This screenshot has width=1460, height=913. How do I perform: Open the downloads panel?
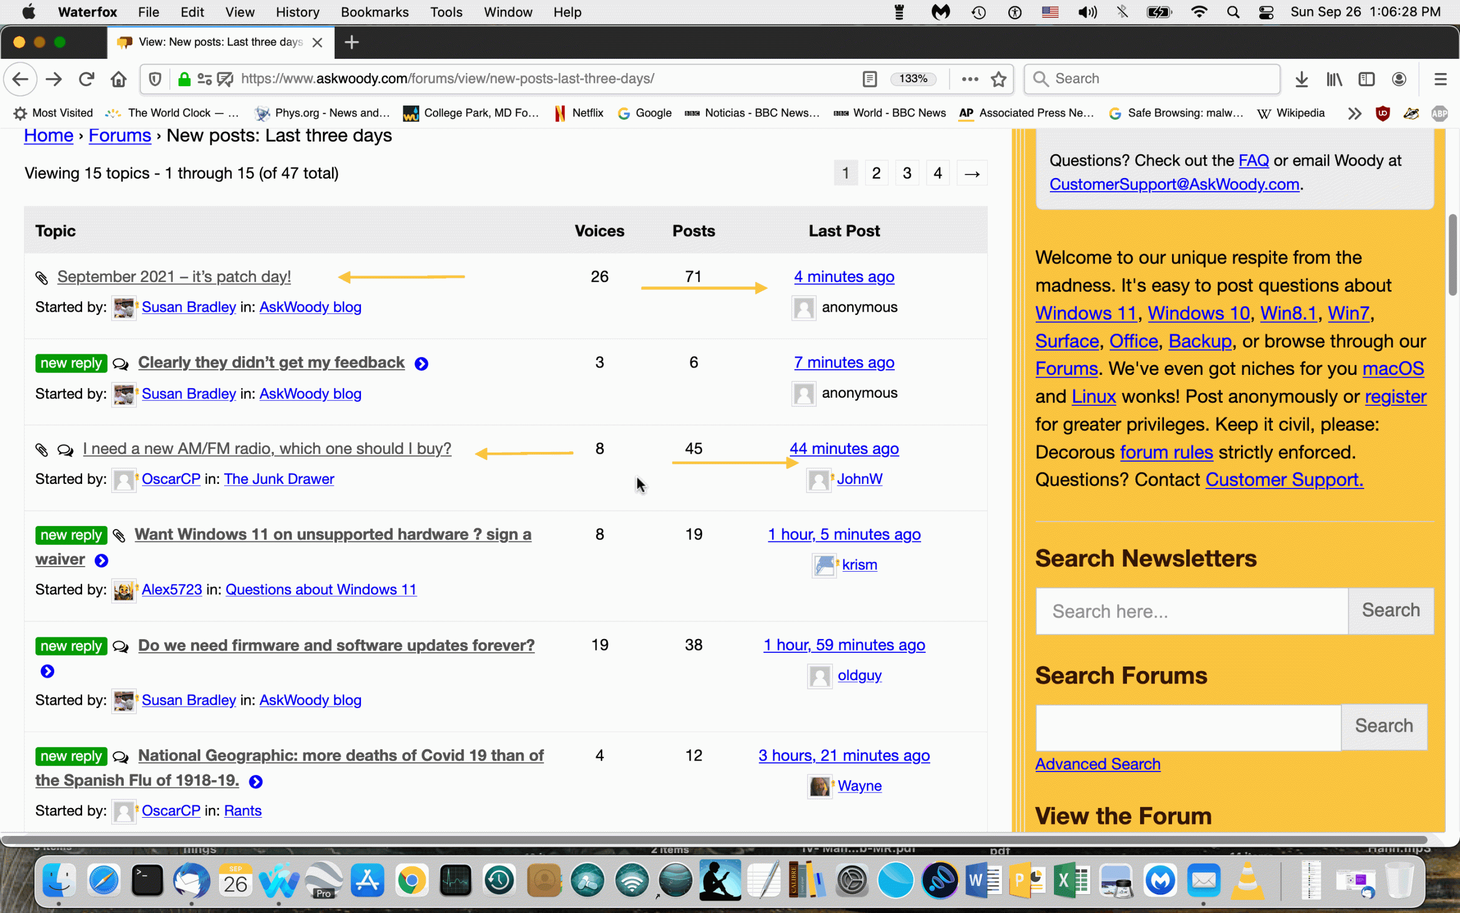1301,79
